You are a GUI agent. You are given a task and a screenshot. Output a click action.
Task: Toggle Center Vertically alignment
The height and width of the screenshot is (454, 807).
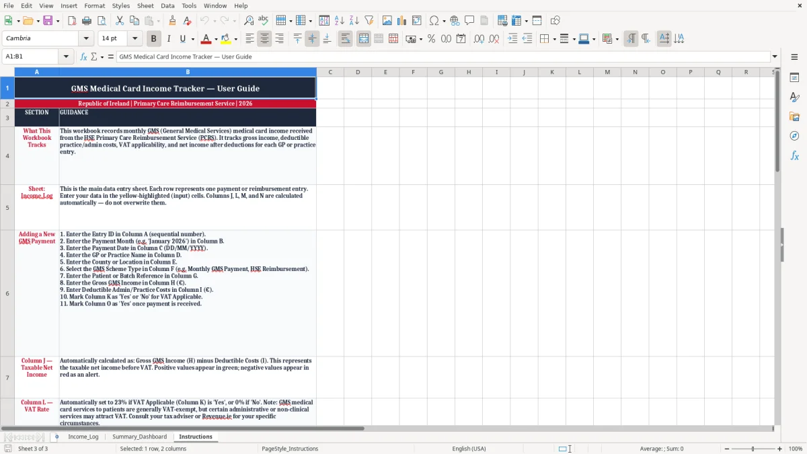click(x=312, y=39)
